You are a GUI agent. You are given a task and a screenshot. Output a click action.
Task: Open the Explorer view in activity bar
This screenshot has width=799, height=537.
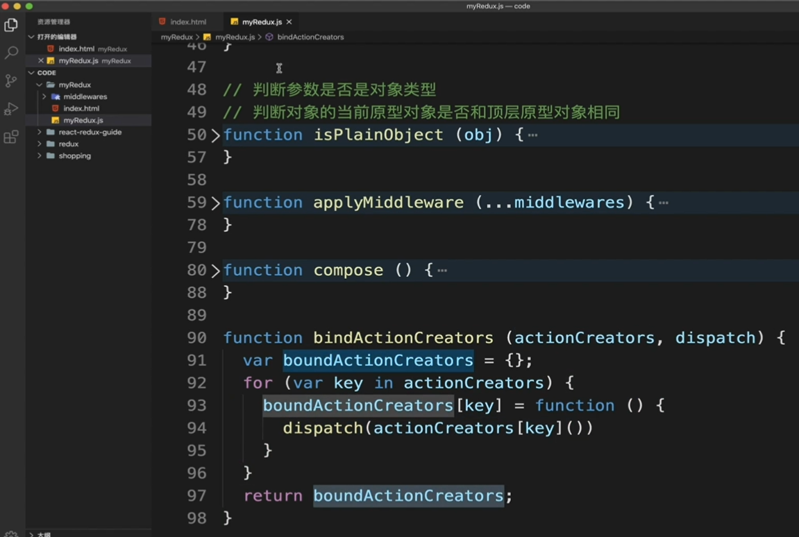click(x=10, y=25)
